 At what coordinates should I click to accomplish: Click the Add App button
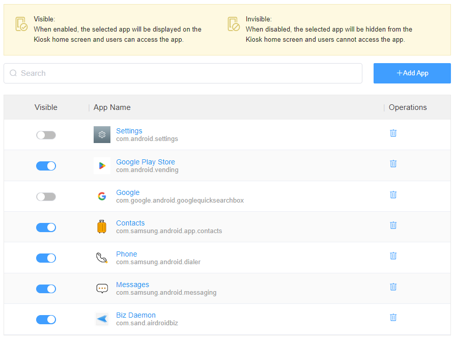(x=412, y=73)
